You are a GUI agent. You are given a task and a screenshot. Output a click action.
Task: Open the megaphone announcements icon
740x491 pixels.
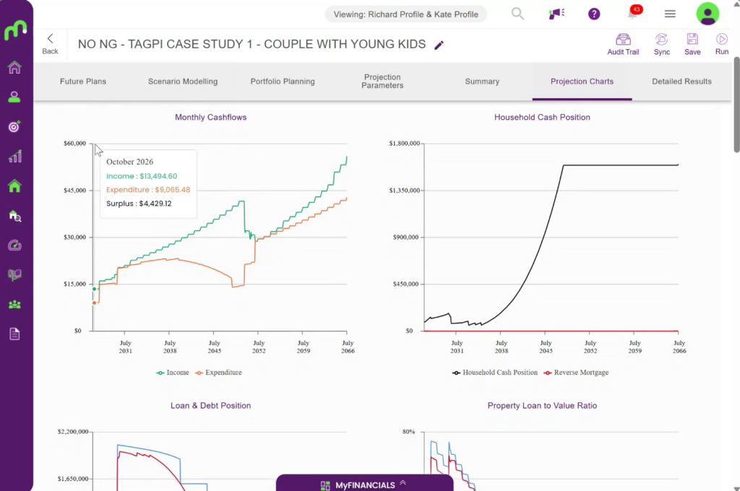pyautogui.click(x=556, y=14)
